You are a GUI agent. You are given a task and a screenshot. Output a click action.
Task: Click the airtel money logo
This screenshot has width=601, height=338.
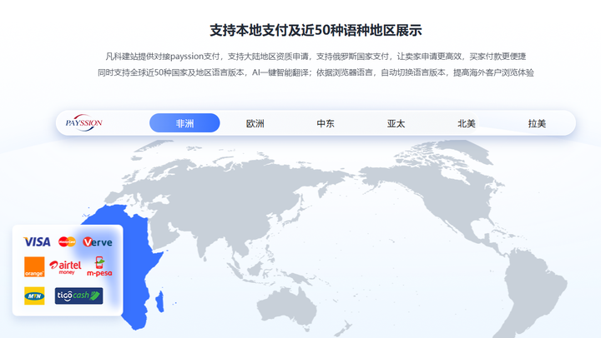click(x=66, y=266)
